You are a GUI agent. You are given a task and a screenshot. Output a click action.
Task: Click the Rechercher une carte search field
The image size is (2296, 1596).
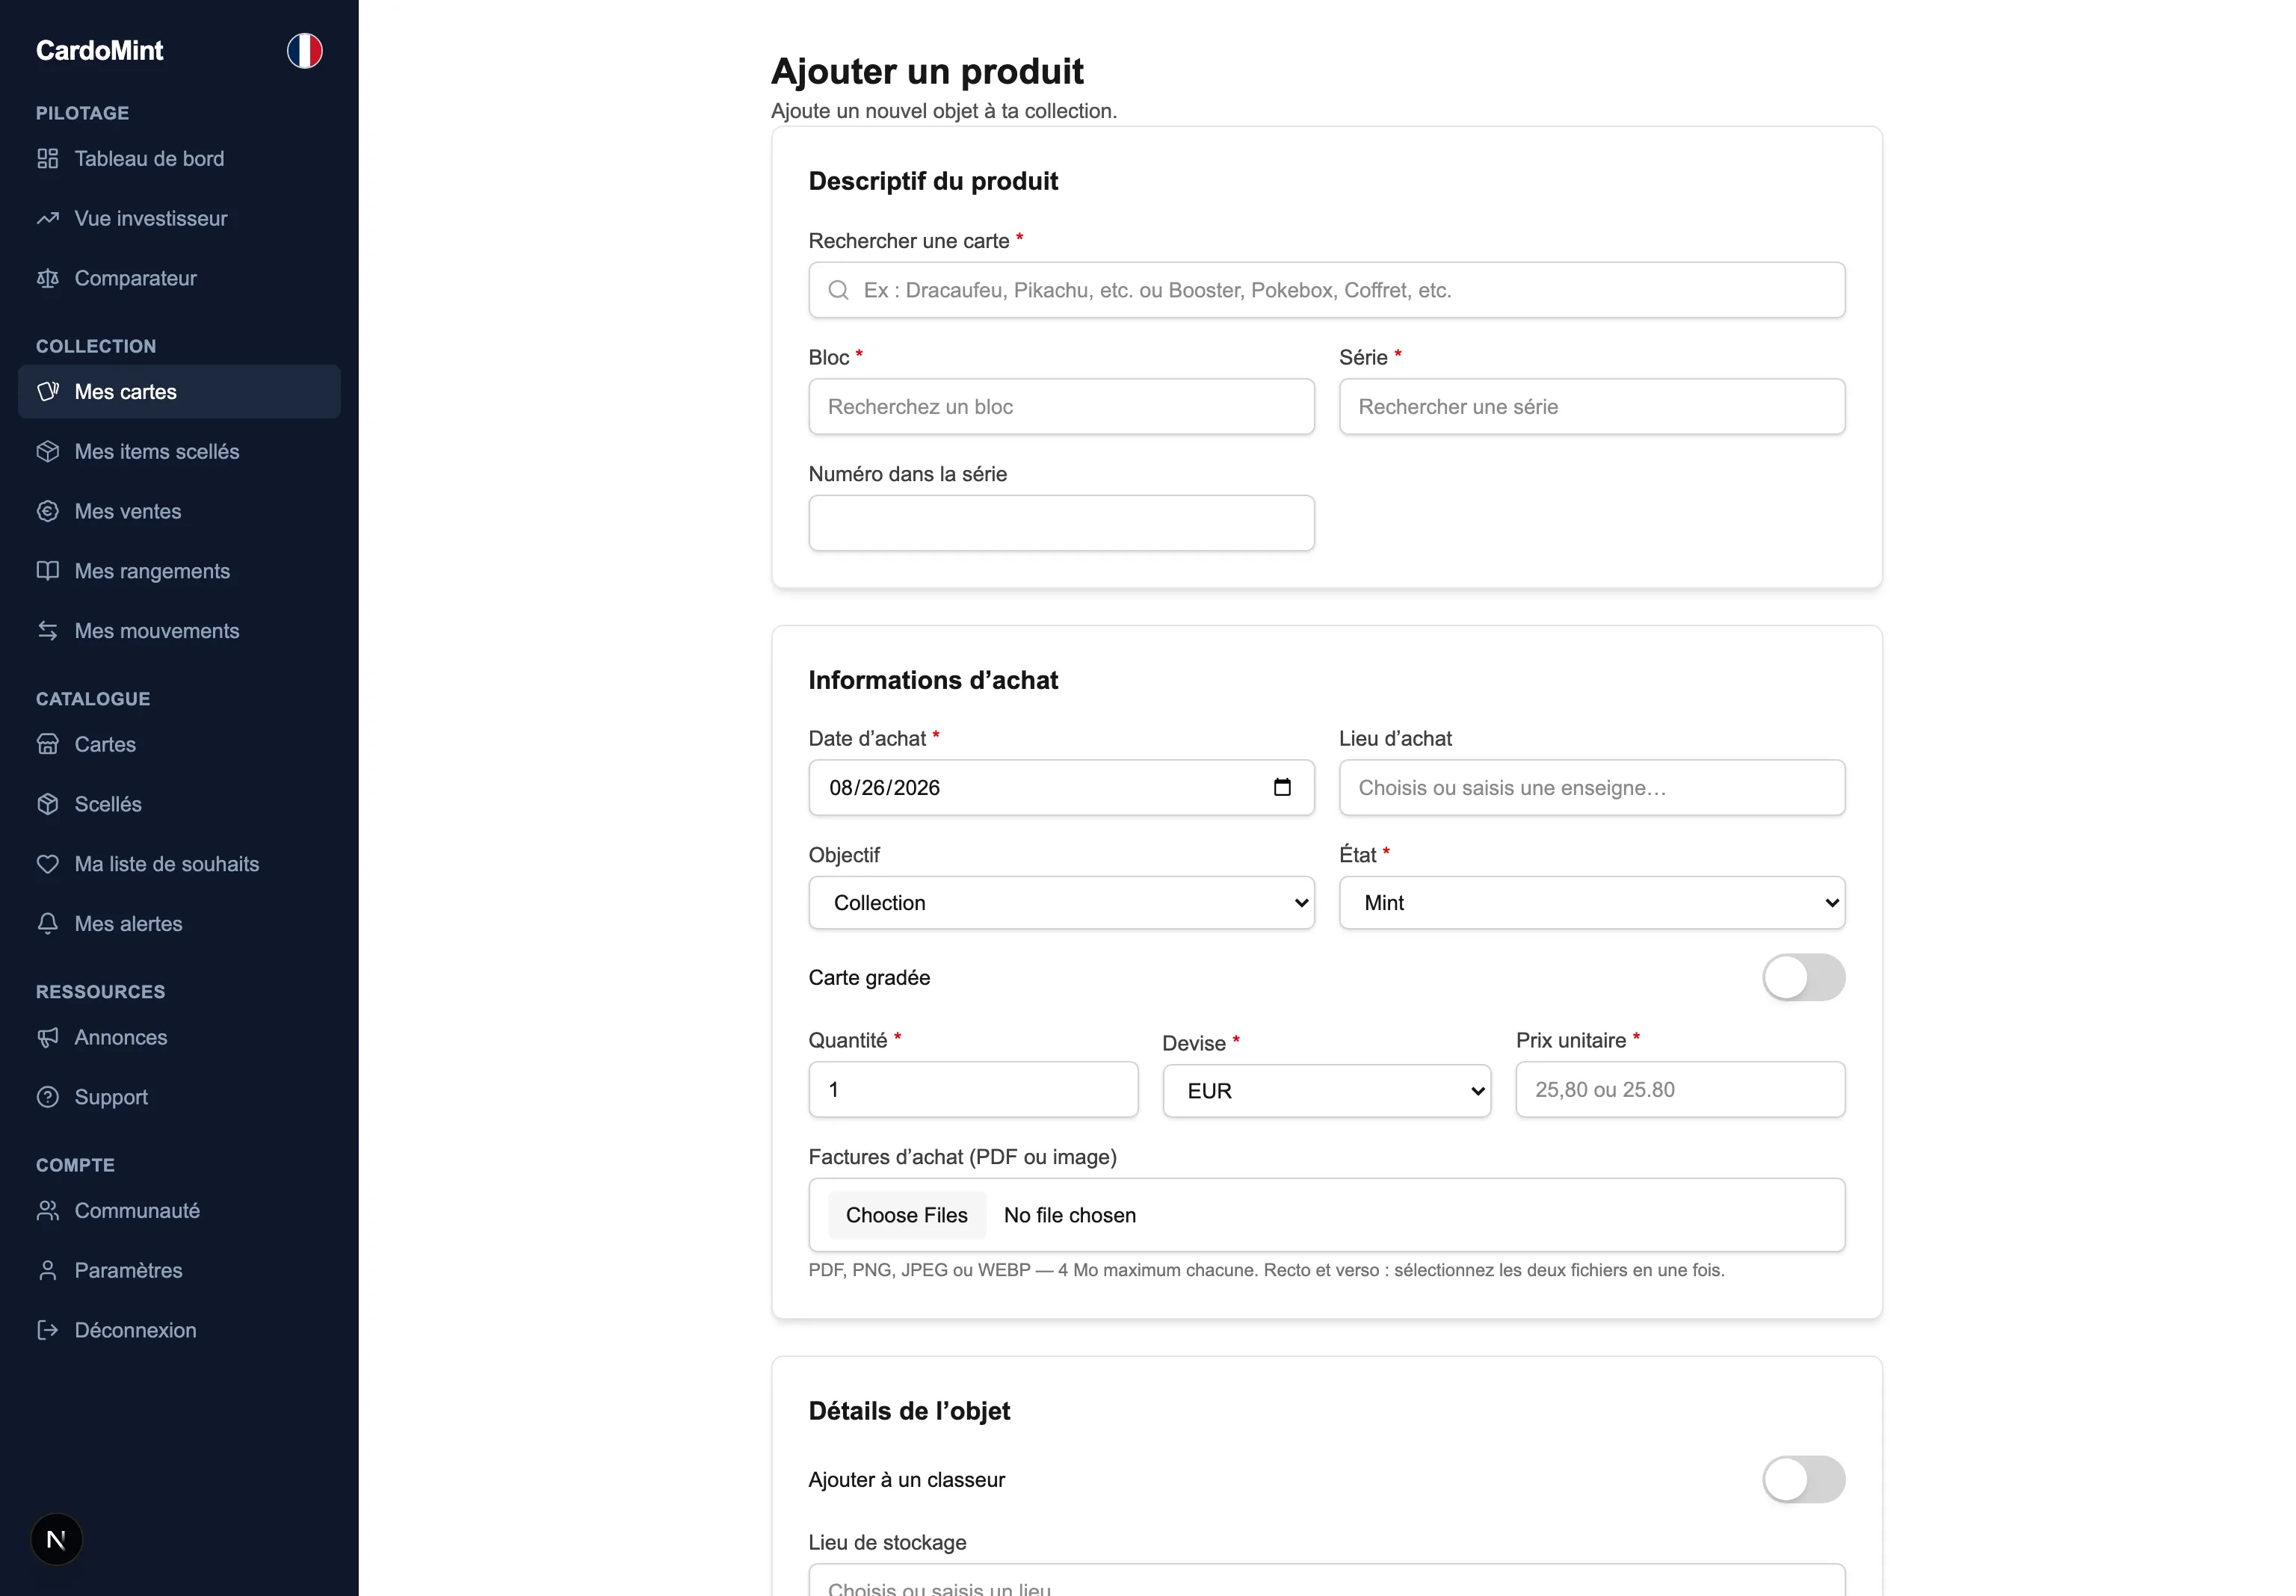pyautogui.click(x=1326, y=290)
